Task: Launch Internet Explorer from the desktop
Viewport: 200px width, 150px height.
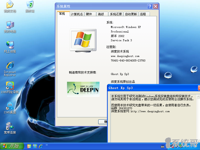Action: 10,69
